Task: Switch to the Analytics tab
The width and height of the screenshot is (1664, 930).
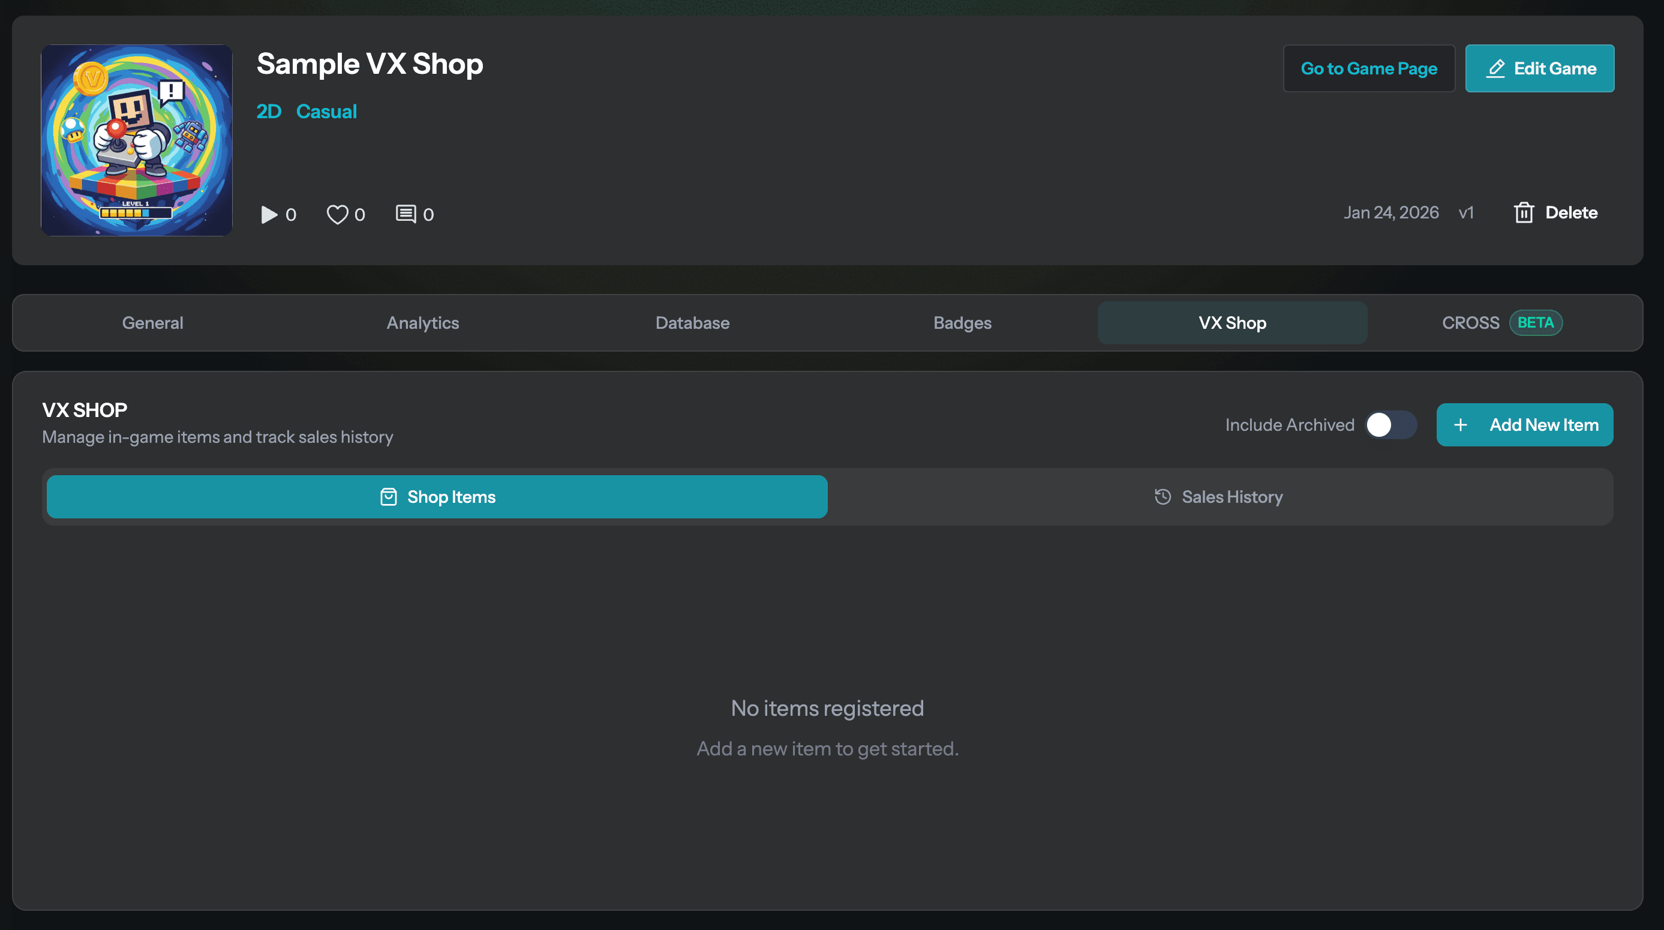Action: pyautogui.click(x=422, y=322)
